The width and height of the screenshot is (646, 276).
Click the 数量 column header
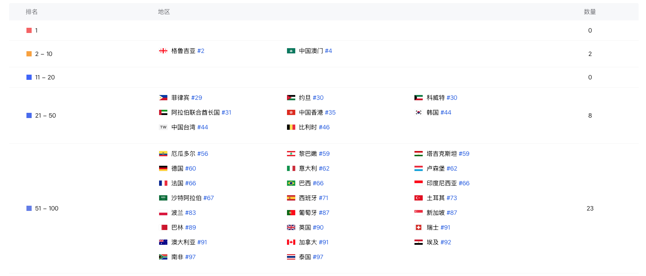tap(590, 12)
